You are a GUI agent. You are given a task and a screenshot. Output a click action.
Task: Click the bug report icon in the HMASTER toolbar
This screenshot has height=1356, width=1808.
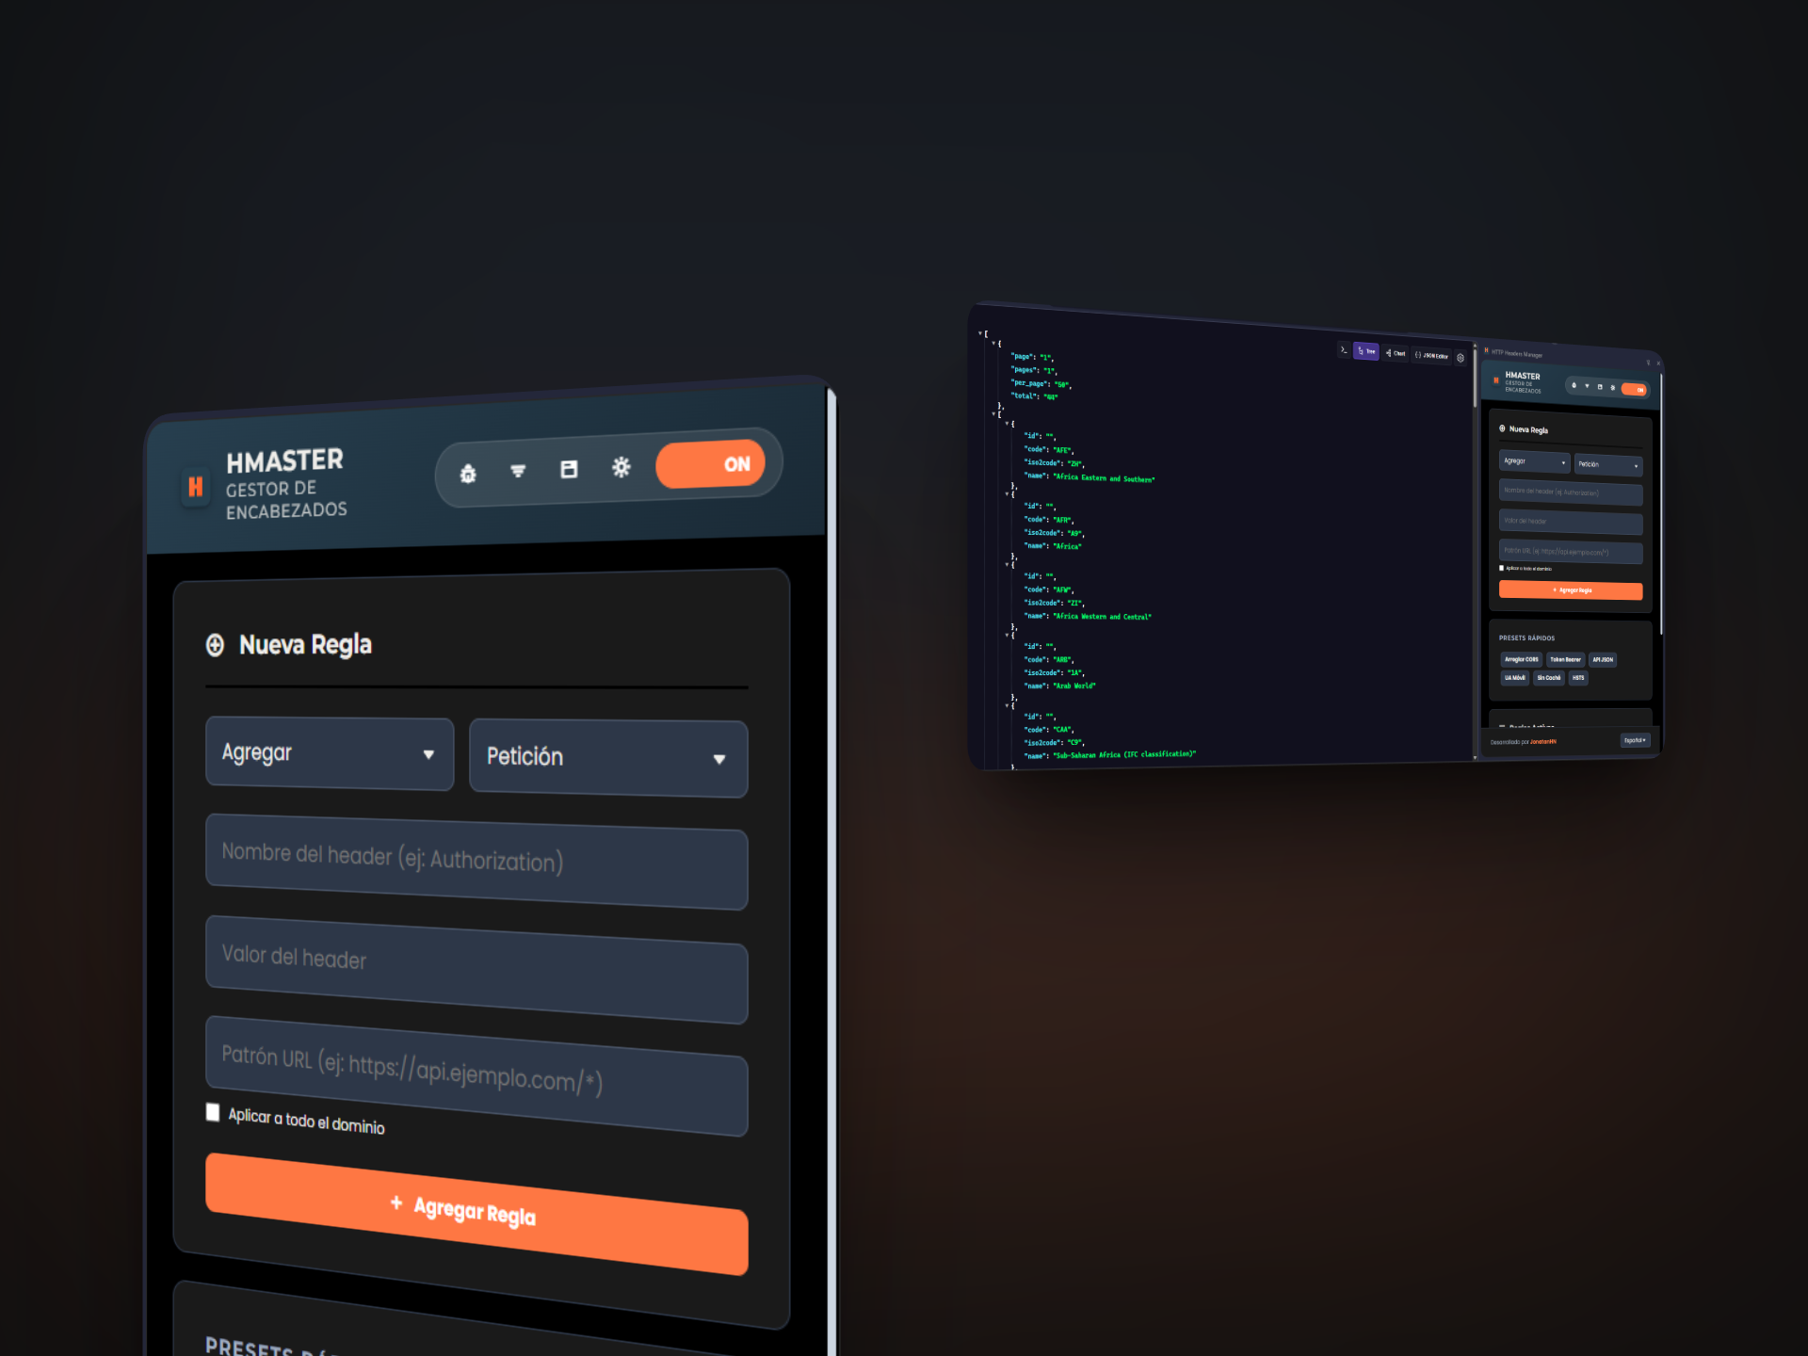click(x=470, y=474)
